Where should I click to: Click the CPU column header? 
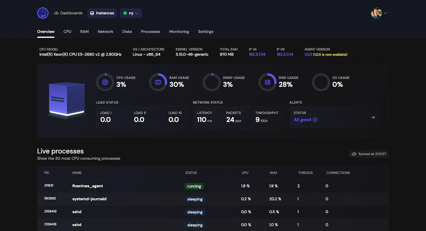pyautogui.click(x=245, y=173)
